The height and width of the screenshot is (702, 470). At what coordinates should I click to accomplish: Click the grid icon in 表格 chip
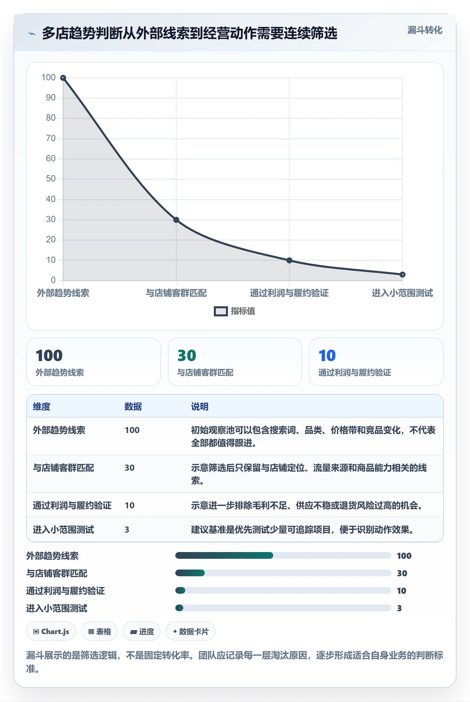pyautogui.click(x=91, y=632)
